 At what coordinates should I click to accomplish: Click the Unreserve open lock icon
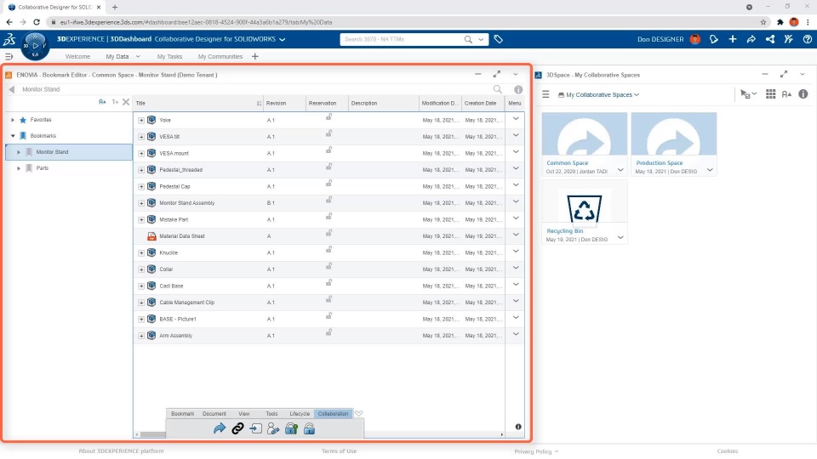point(309,428)
